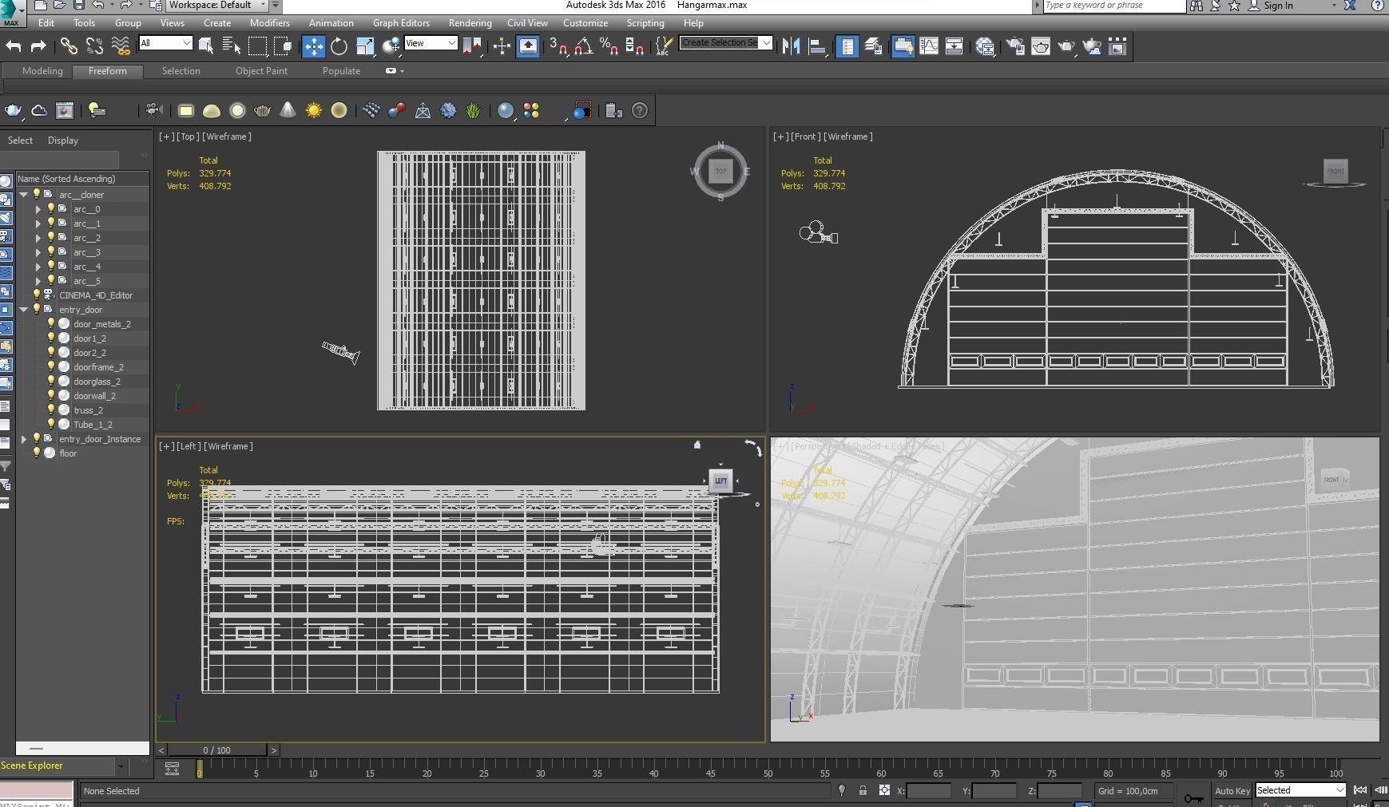Expand the entry_door_Instance node
Image resolution: width=1389 pixels, height=807 pixels.
pyautogui.click(x=24, y=439)
